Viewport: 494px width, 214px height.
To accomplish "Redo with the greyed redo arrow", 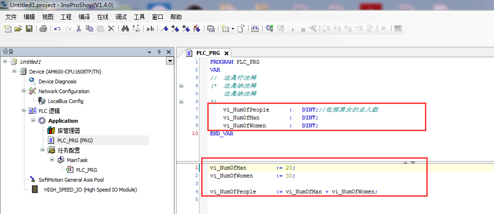I will pyautogui.click(x=68, y=29).
